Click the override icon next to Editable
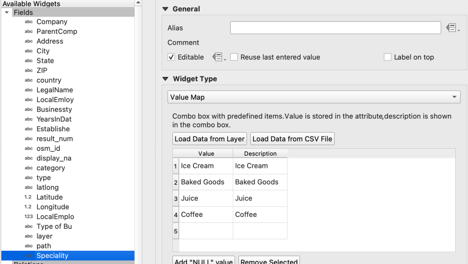The height and width of the screenshot is (264, 468). [218, 57]
